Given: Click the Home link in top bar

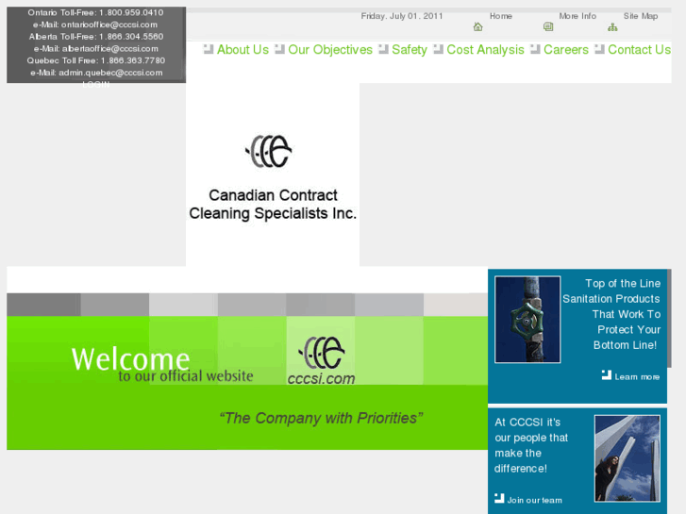Looking at the screenshot, I should [501, 16].
